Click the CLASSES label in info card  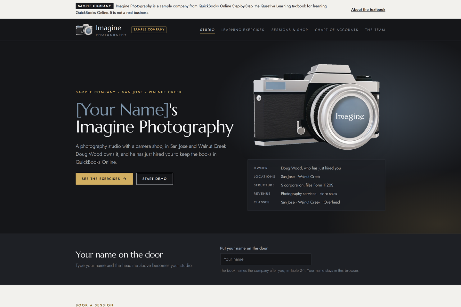(x=262, y=202)
